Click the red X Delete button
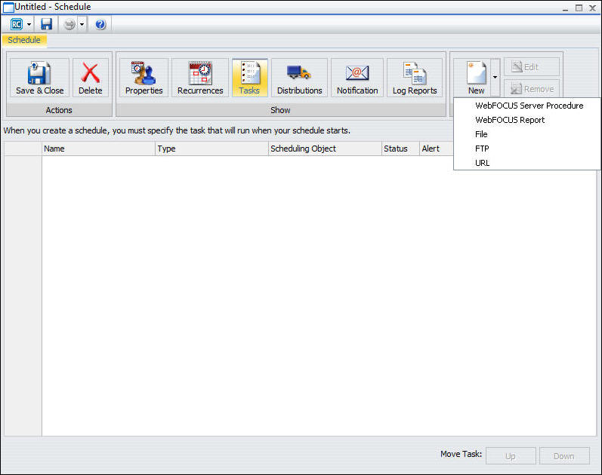 point(90,78)
